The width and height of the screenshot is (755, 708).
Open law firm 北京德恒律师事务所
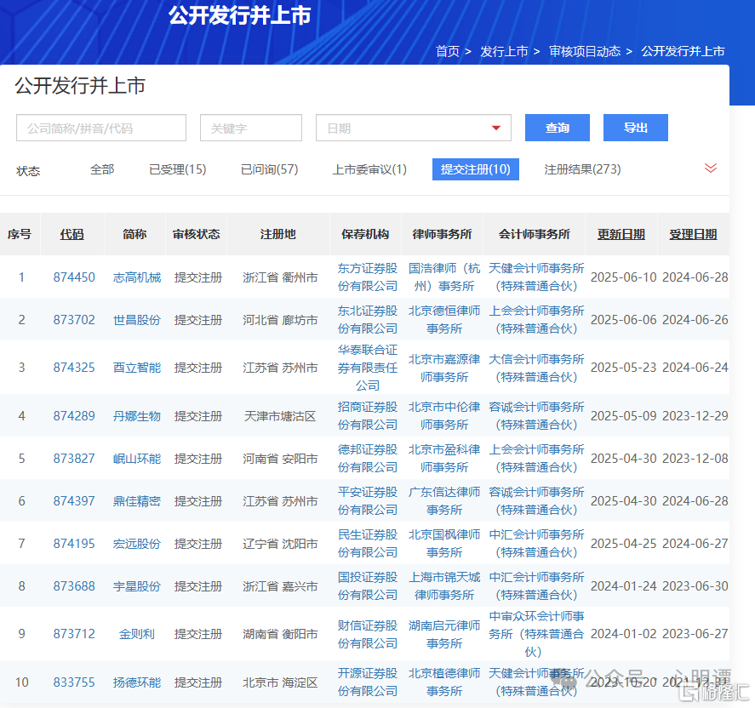[x=444, y=320]
